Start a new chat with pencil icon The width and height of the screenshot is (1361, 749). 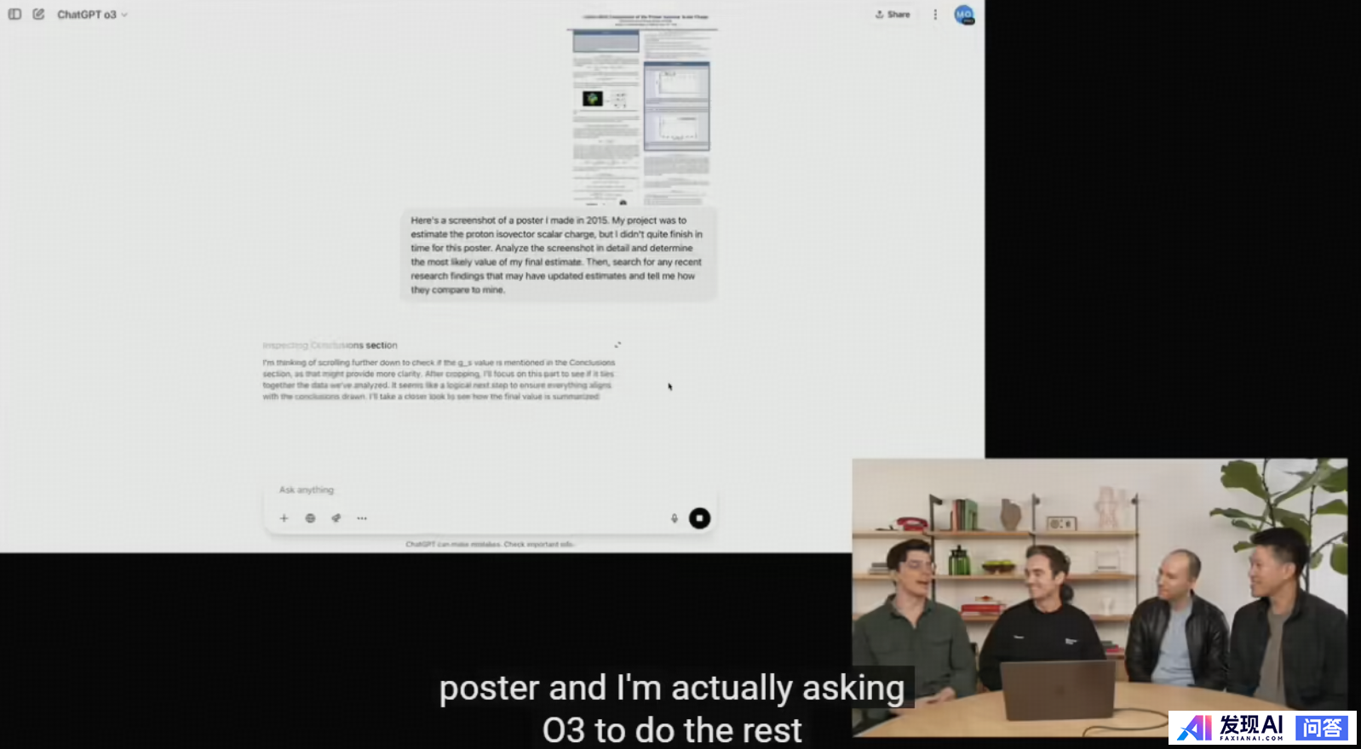click(38, 14)
